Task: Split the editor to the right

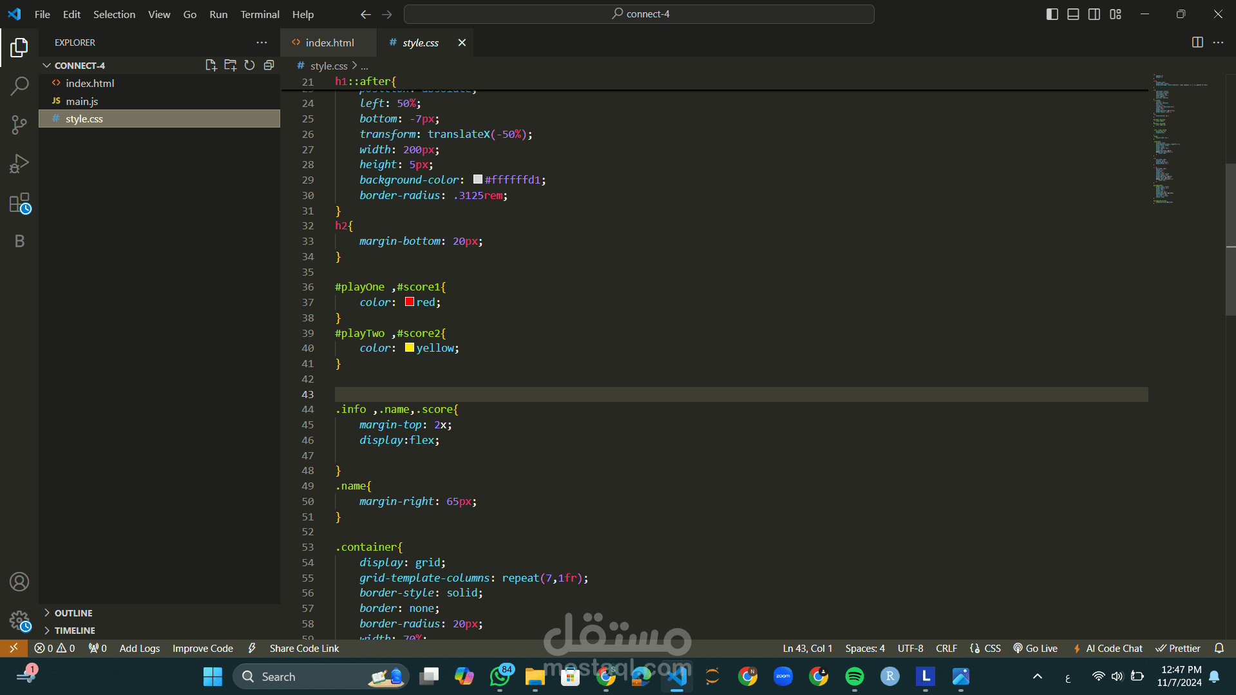Action: click(x=1197, y=43)
